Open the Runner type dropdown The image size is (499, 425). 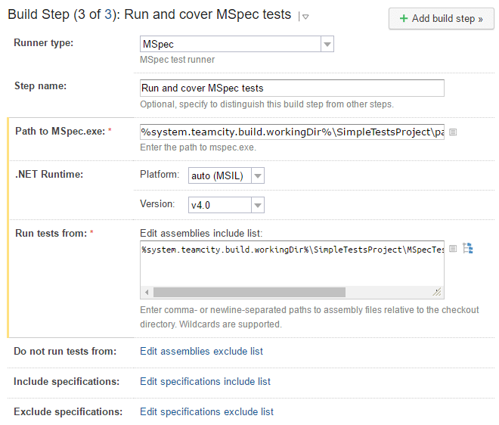coord(327,45)
